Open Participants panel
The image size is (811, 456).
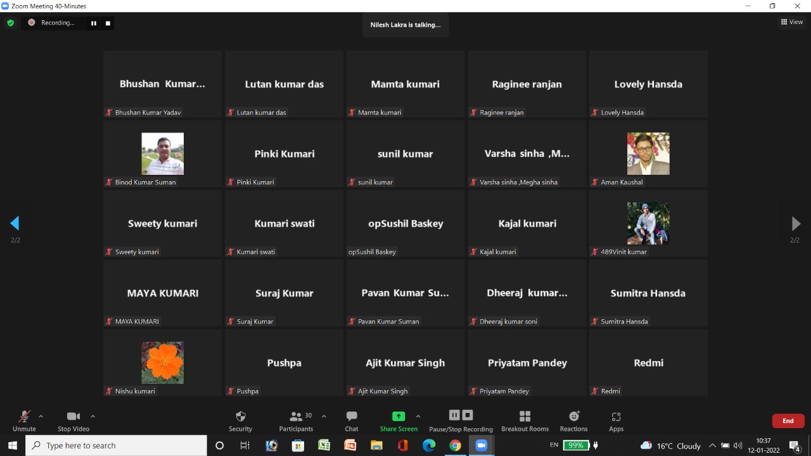[x=297, y=421]
